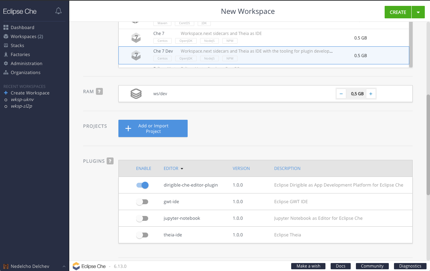The height and width of the screenshot is (271, 430).
Task: Increase ws/dev RAM with plus button
Action: [x=371, y=94]
